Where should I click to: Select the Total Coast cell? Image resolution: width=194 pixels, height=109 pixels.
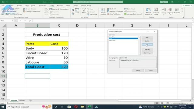coord(37,67)
